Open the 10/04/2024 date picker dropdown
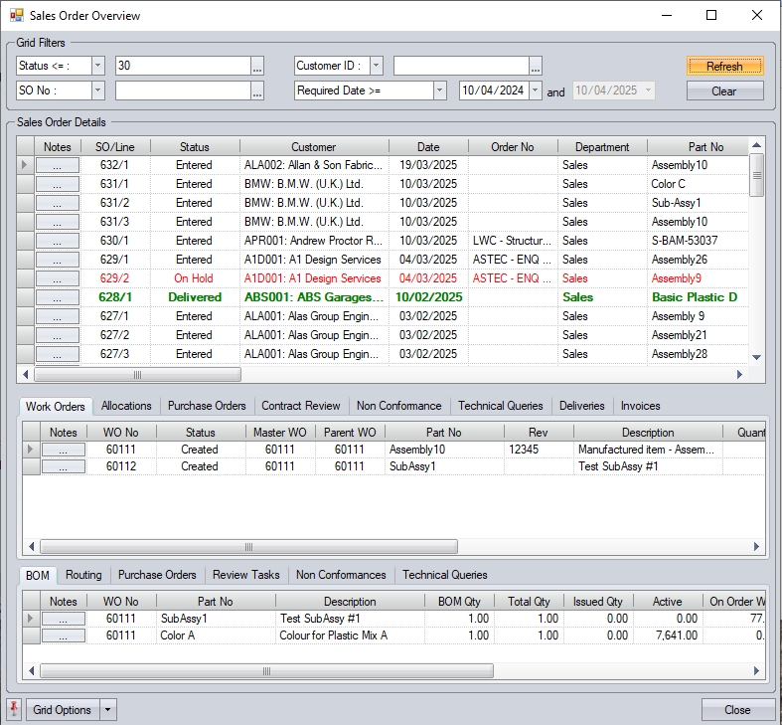This screenshot has width=782, height=725. (536, 91)
